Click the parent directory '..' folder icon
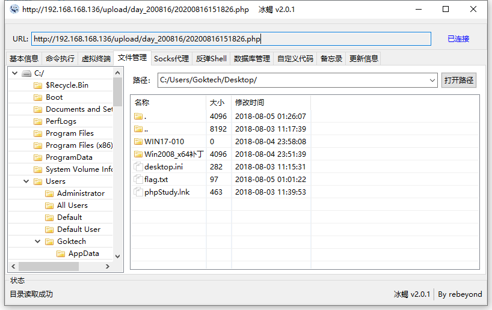 coord(138,129)
